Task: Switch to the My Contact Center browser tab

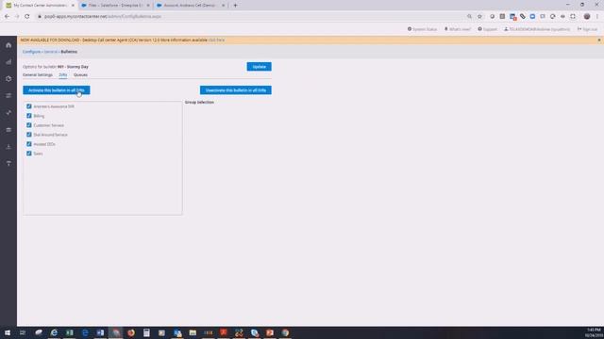Action: pyautogui.click(x=40, y=6)
